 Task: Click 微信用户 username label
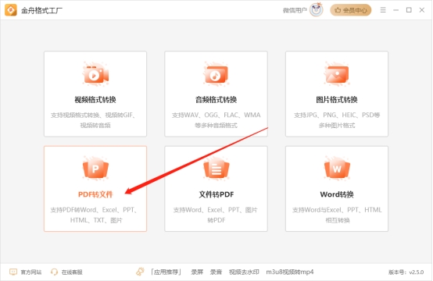point(295,10)
